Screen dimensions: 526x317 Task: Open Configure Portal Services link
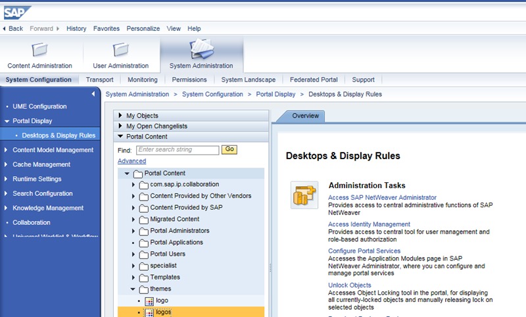pos(364,251)
